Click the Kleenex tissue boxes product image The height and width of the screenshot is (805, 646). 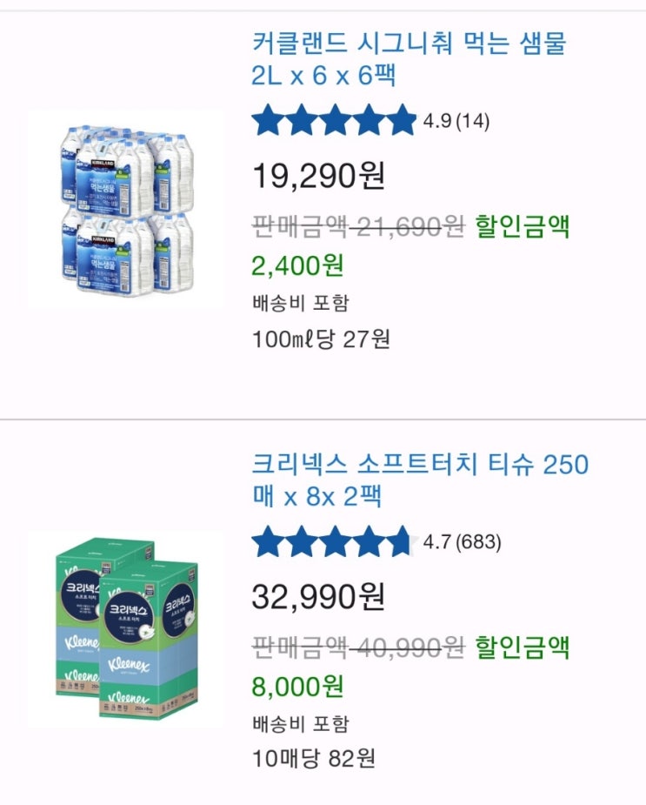point(127,628)
